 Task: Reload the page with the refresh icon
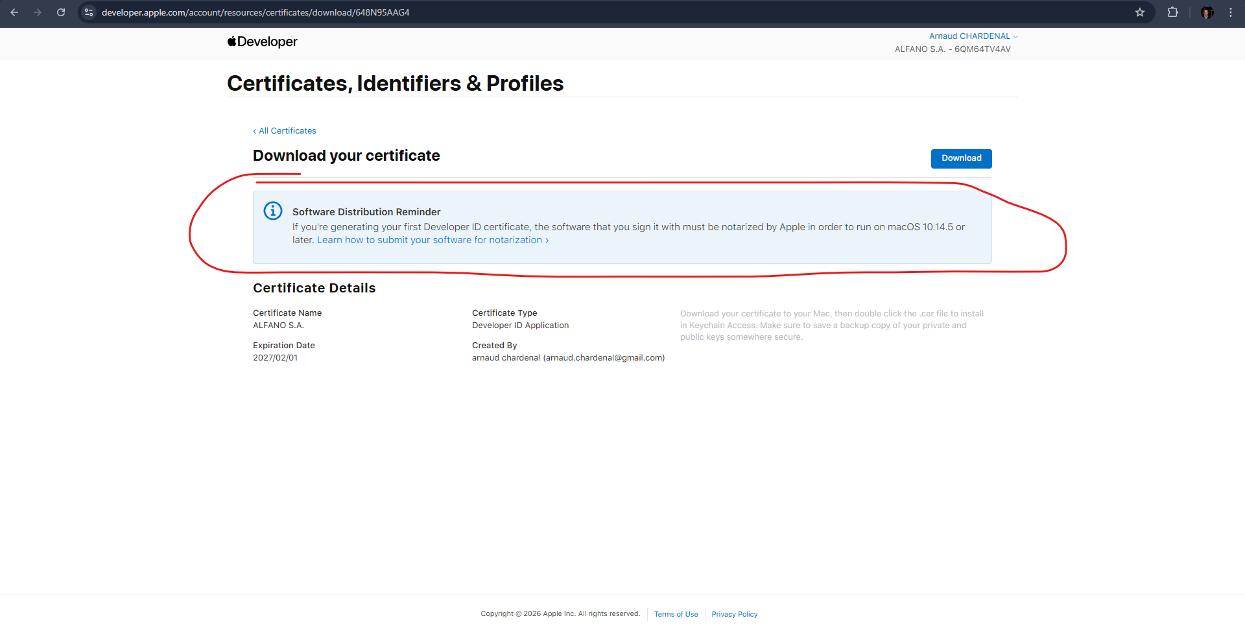61,12
